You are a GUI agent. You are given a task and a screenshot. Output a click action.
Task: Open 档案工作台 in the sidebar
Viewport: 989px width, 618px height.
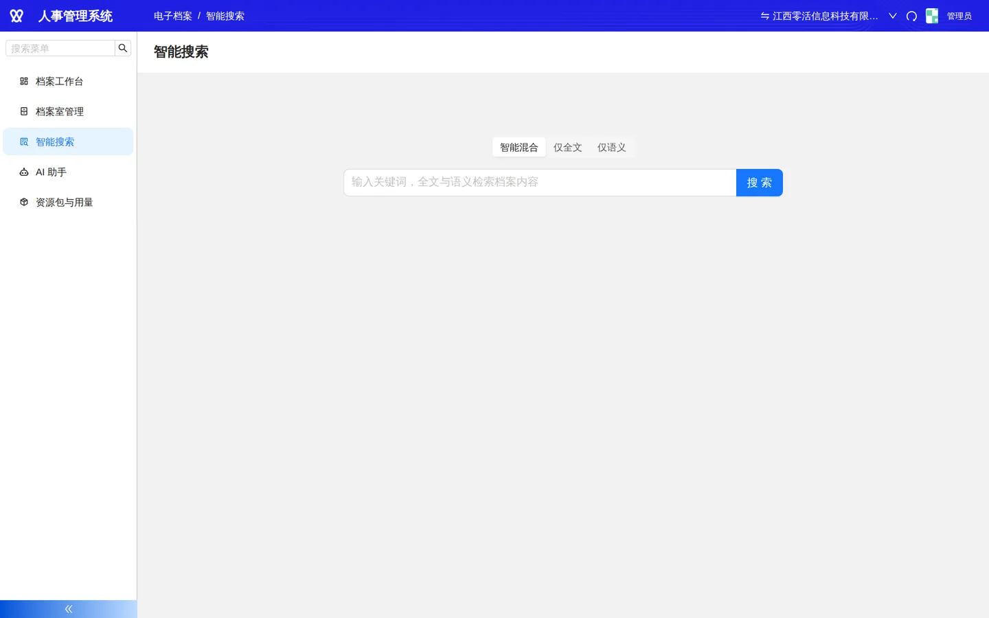[68, 81]
